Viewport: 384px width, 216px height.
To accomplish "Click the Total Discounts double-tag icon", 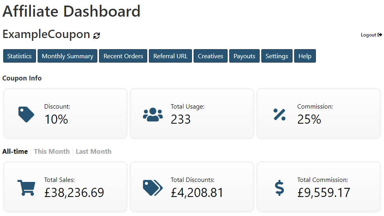I will pyautogui.click(x=153, y=188).
